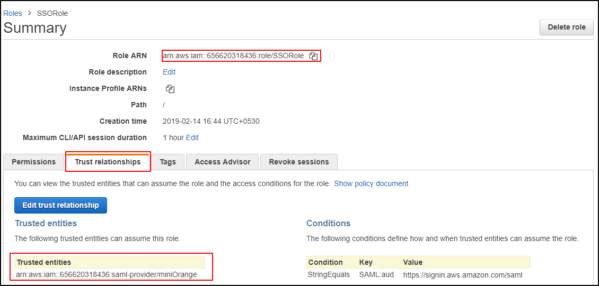Open the Trust relationships tab

coord(108,162)
